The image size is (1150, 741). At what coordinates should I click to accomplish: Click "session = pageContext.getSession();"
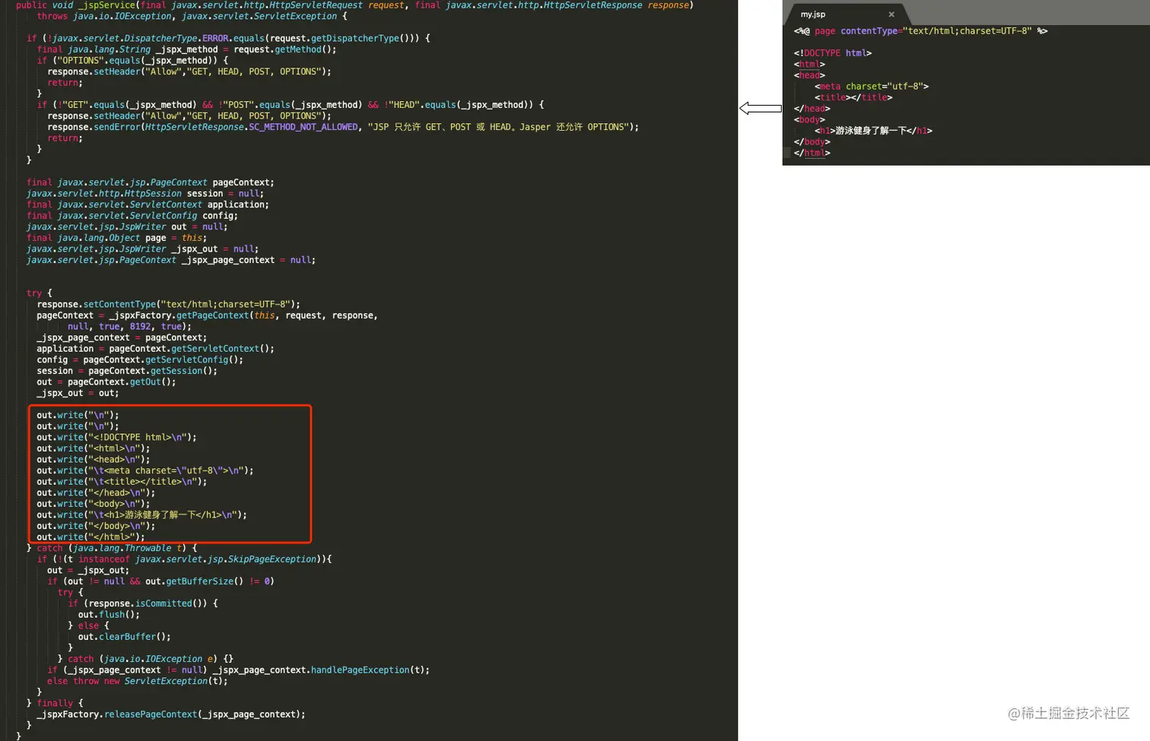[127, 371]
